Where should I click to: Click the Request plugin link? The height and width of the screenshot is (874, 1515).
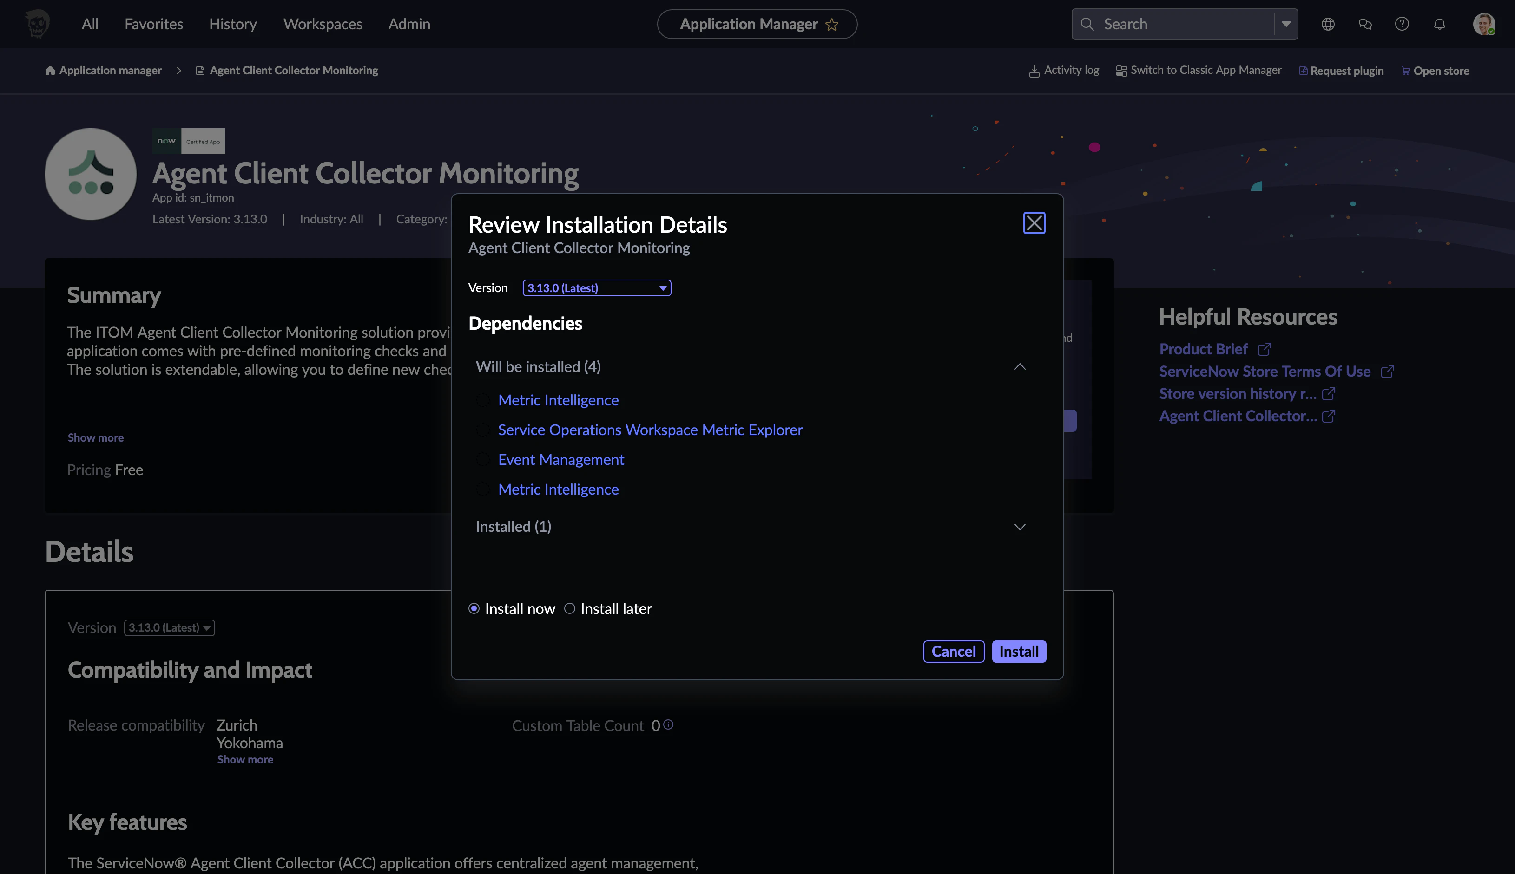pos(1347,71)
